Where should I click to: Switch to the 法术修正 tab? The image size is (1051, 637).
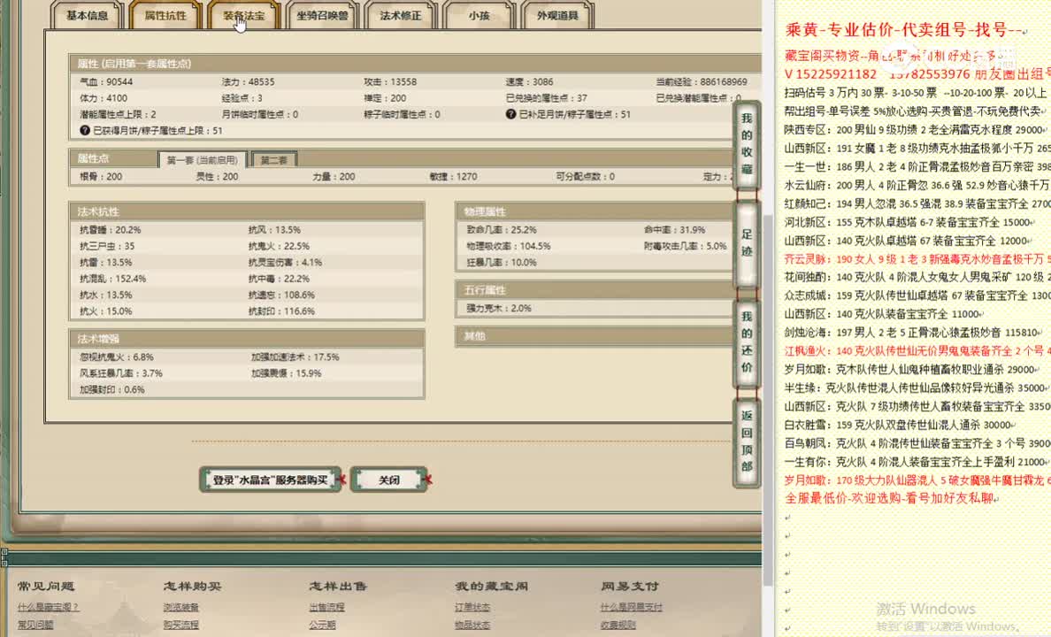pyautogui.click(x=400, y=15)
